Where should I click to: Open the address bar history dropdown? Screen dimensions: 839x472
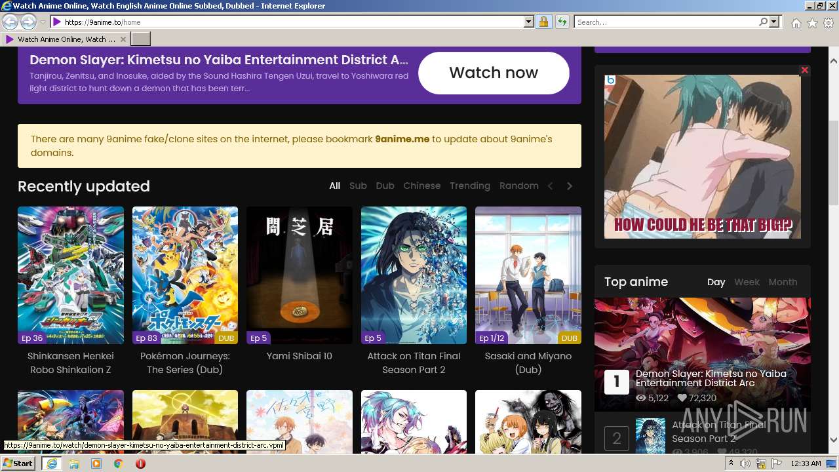click(x=529, y=22)
